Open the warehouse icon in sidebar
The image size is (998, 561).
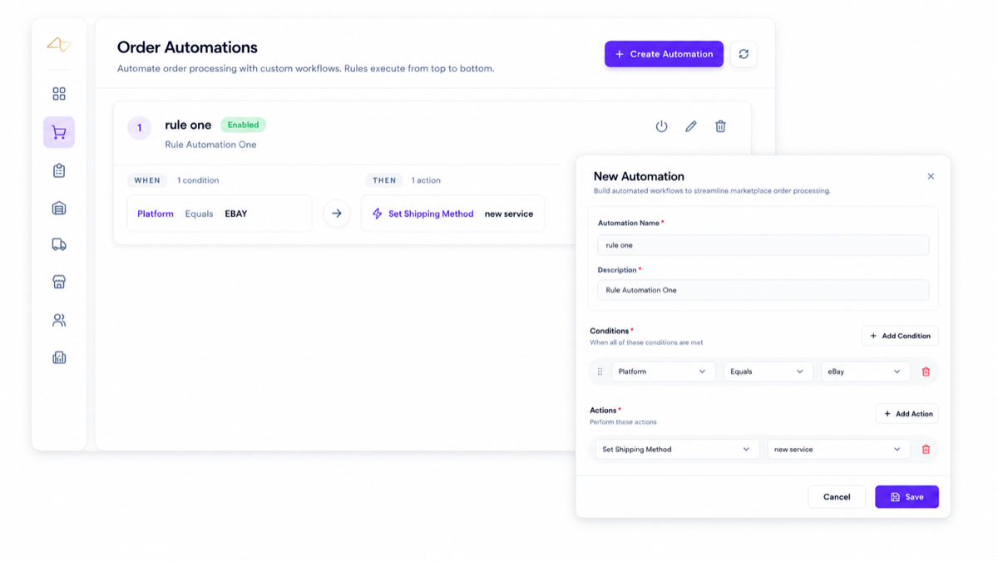click(x=59, y=208)
